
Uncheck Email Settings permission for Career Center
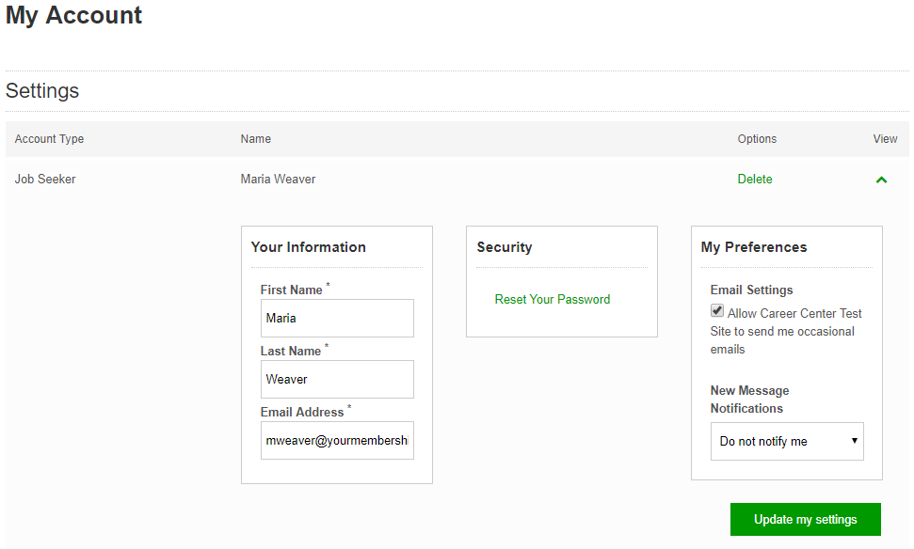[x=716, y=309]
